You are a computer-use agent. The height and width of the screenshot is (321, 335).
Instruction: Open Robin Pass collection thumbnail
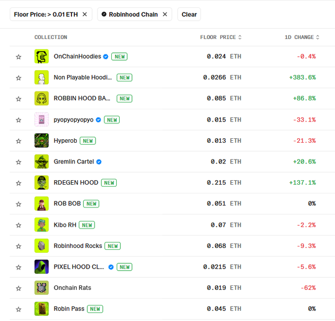[x=41, y=309]
